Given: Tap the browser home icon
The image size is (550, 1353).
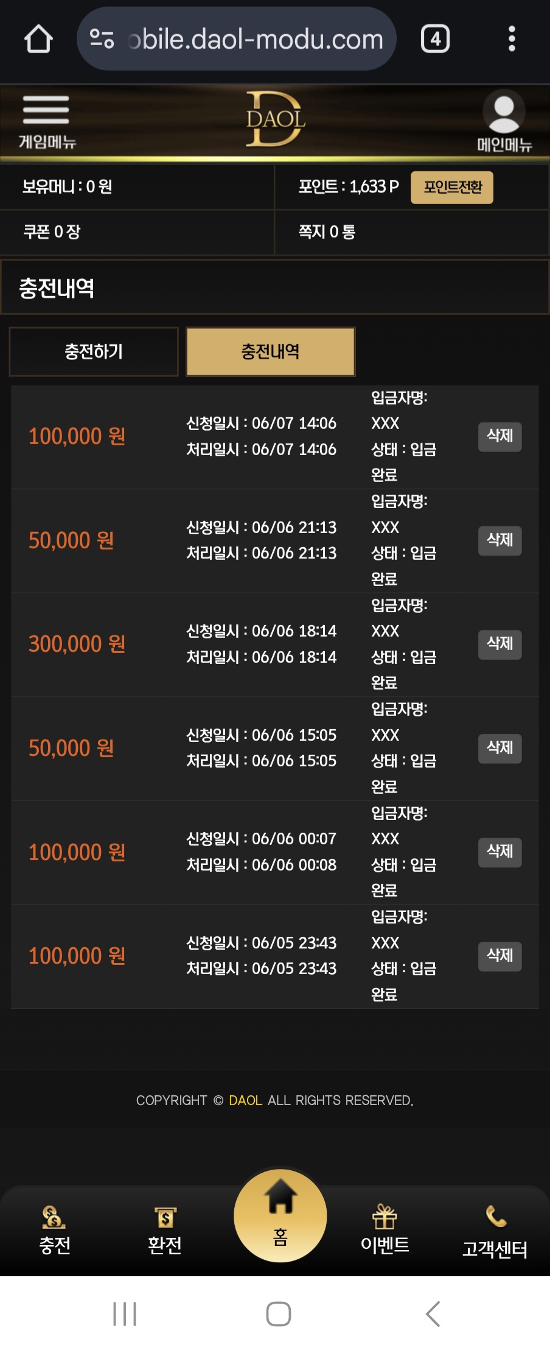Looking at the screenshot, I should pyautogui.click(x=38, y=39).
